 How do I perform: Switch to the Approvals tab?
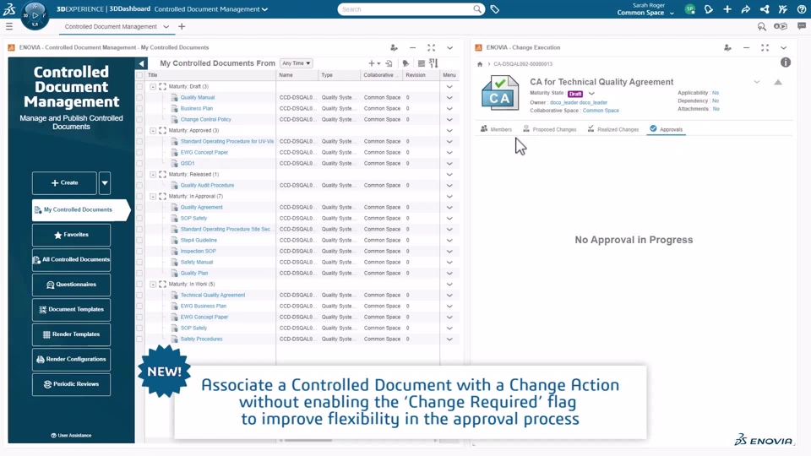click(667, 129)
